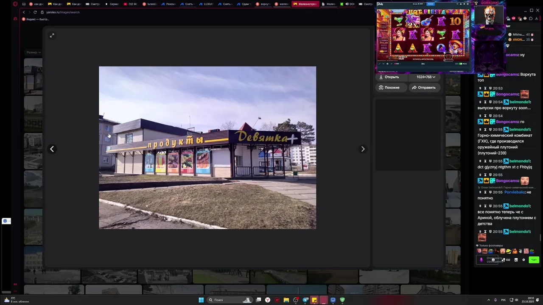Click the site lock icon in address bar
The width and height of the screenshot is (543, 305).
tap(42, 12)
